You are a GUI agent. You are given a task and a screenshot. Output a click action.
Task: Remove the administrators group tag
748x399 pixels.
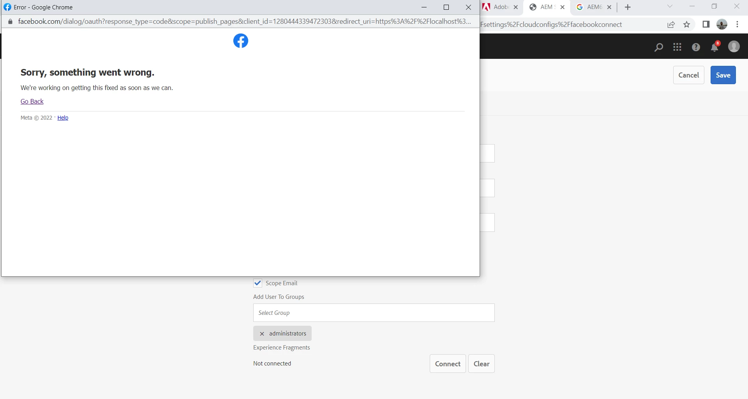coord(262,334)
